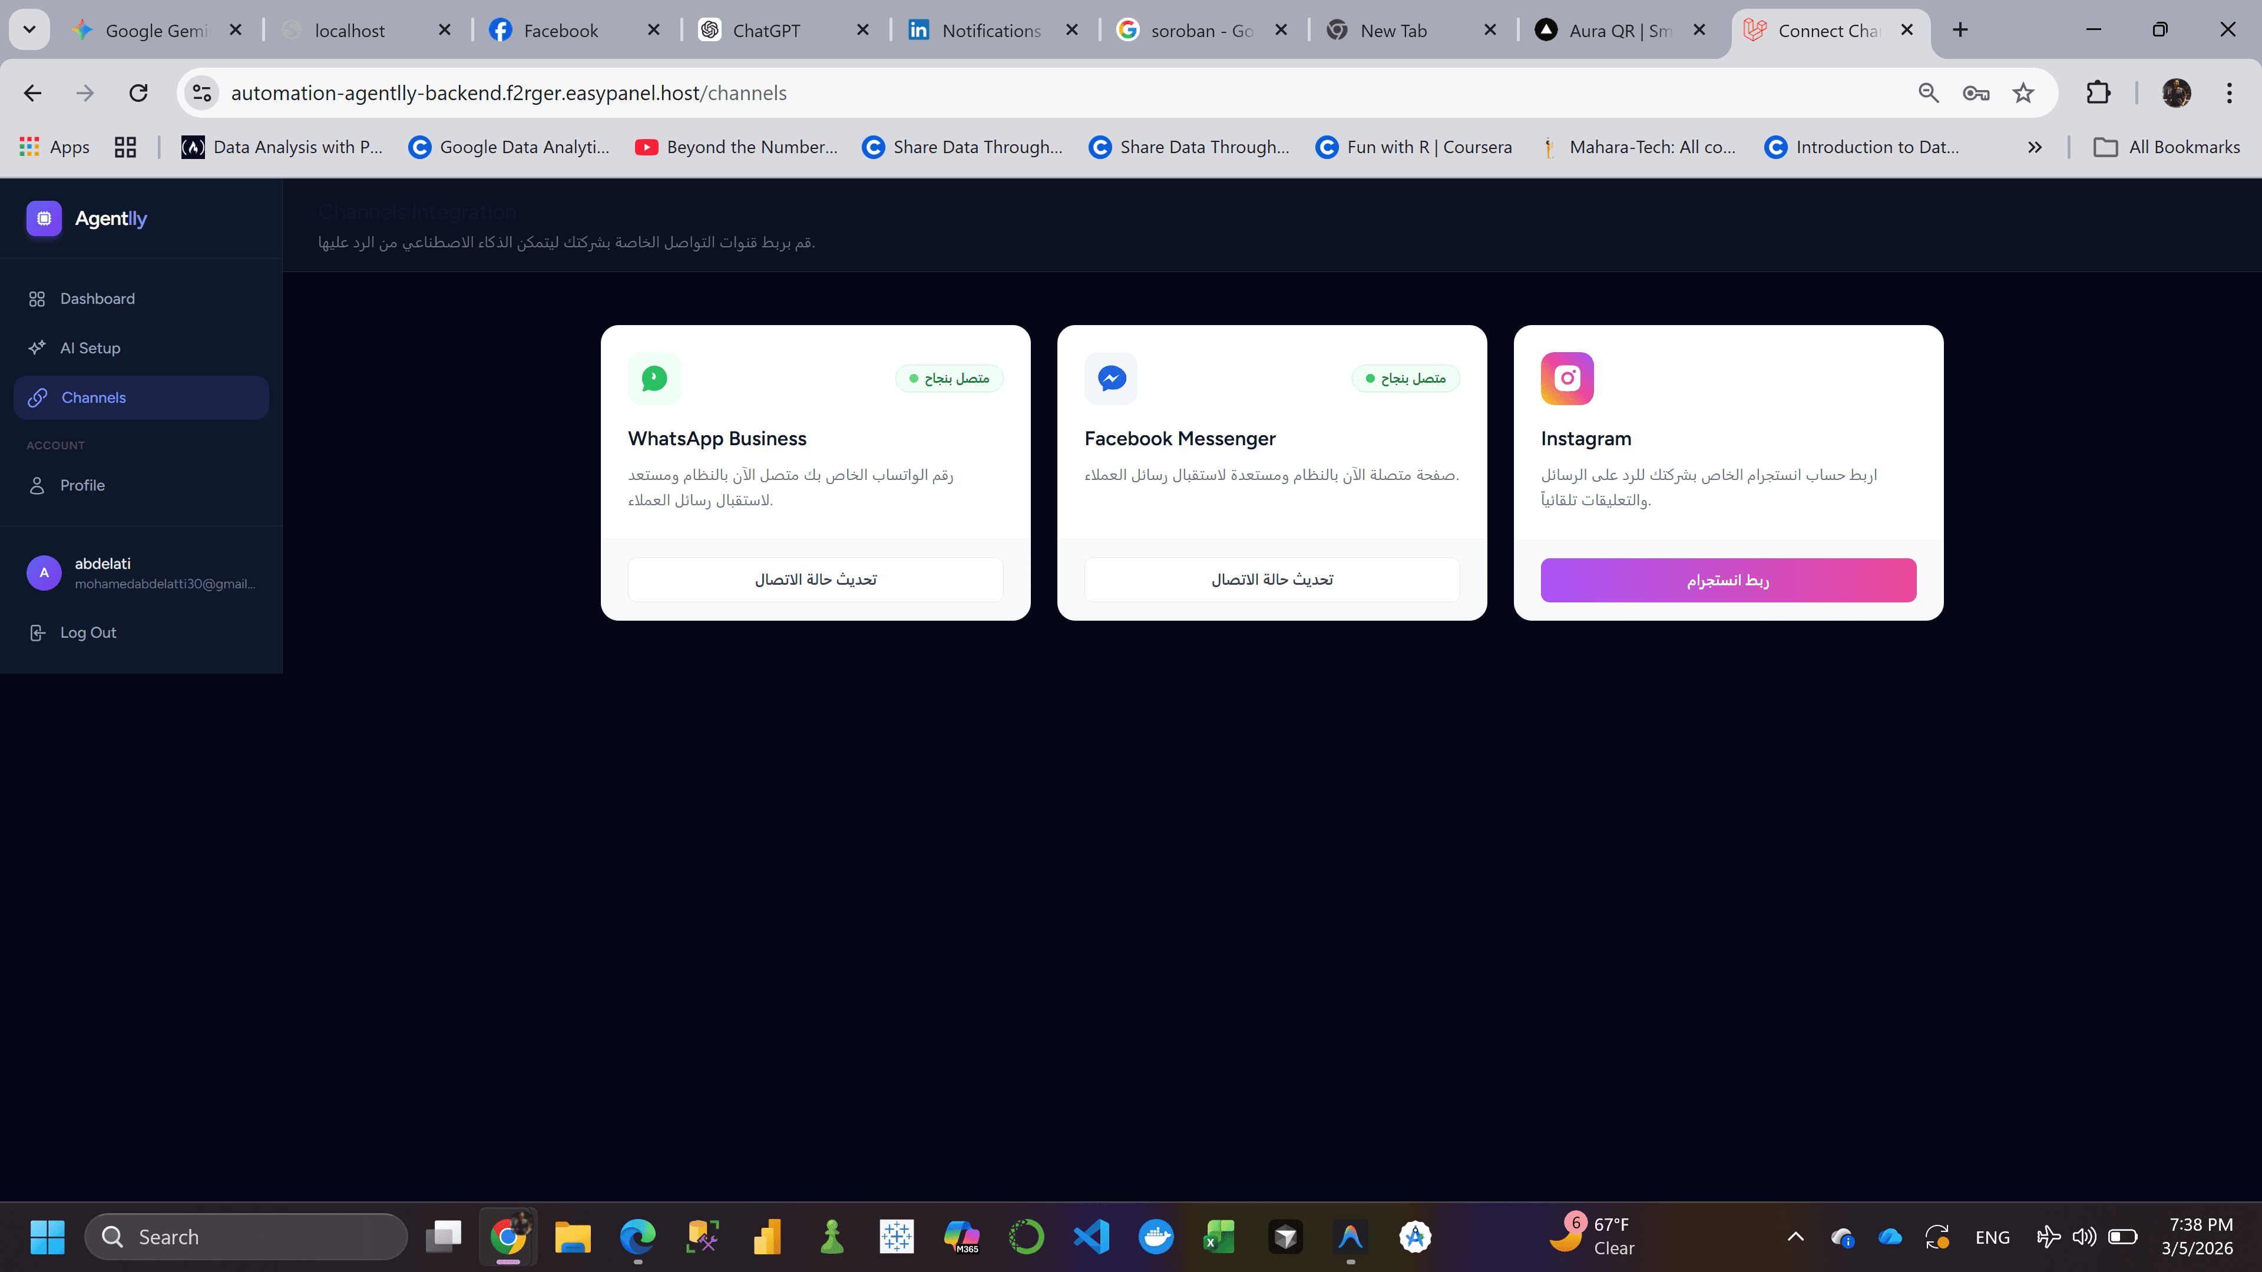The image size is (2262, 1272).
Task: Click the Agentlly logo icon
Action: pos(44,218)
